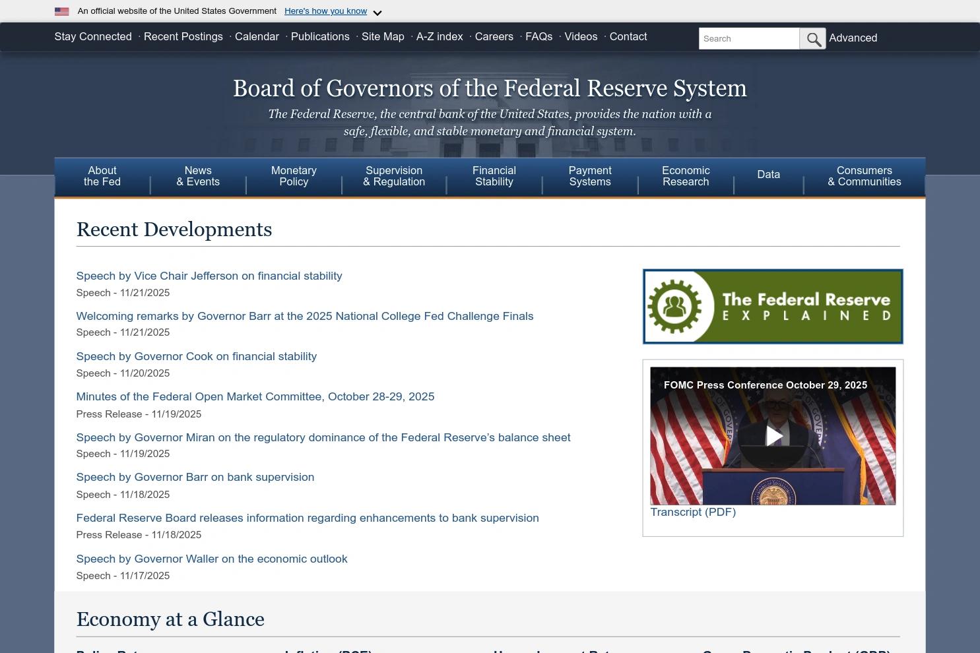This screenshot has width=980, height=653.
Task: Open Governor Barr's speech on bank supervision
Action: point(195,477)
